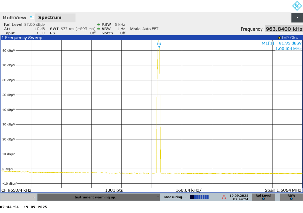Click the M1[1] marker readout
303x213 pixels.
coord(281,43)
